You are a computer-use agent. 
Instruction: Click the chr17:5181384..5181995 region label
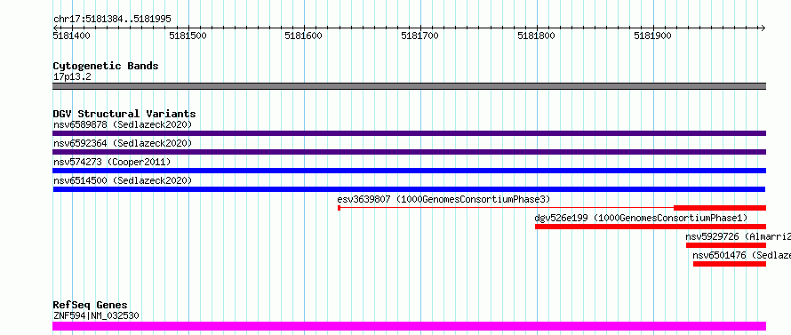[112, 19]
